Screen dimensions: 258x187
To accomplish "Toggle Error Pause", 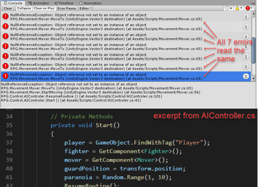I will click(67, 8).
